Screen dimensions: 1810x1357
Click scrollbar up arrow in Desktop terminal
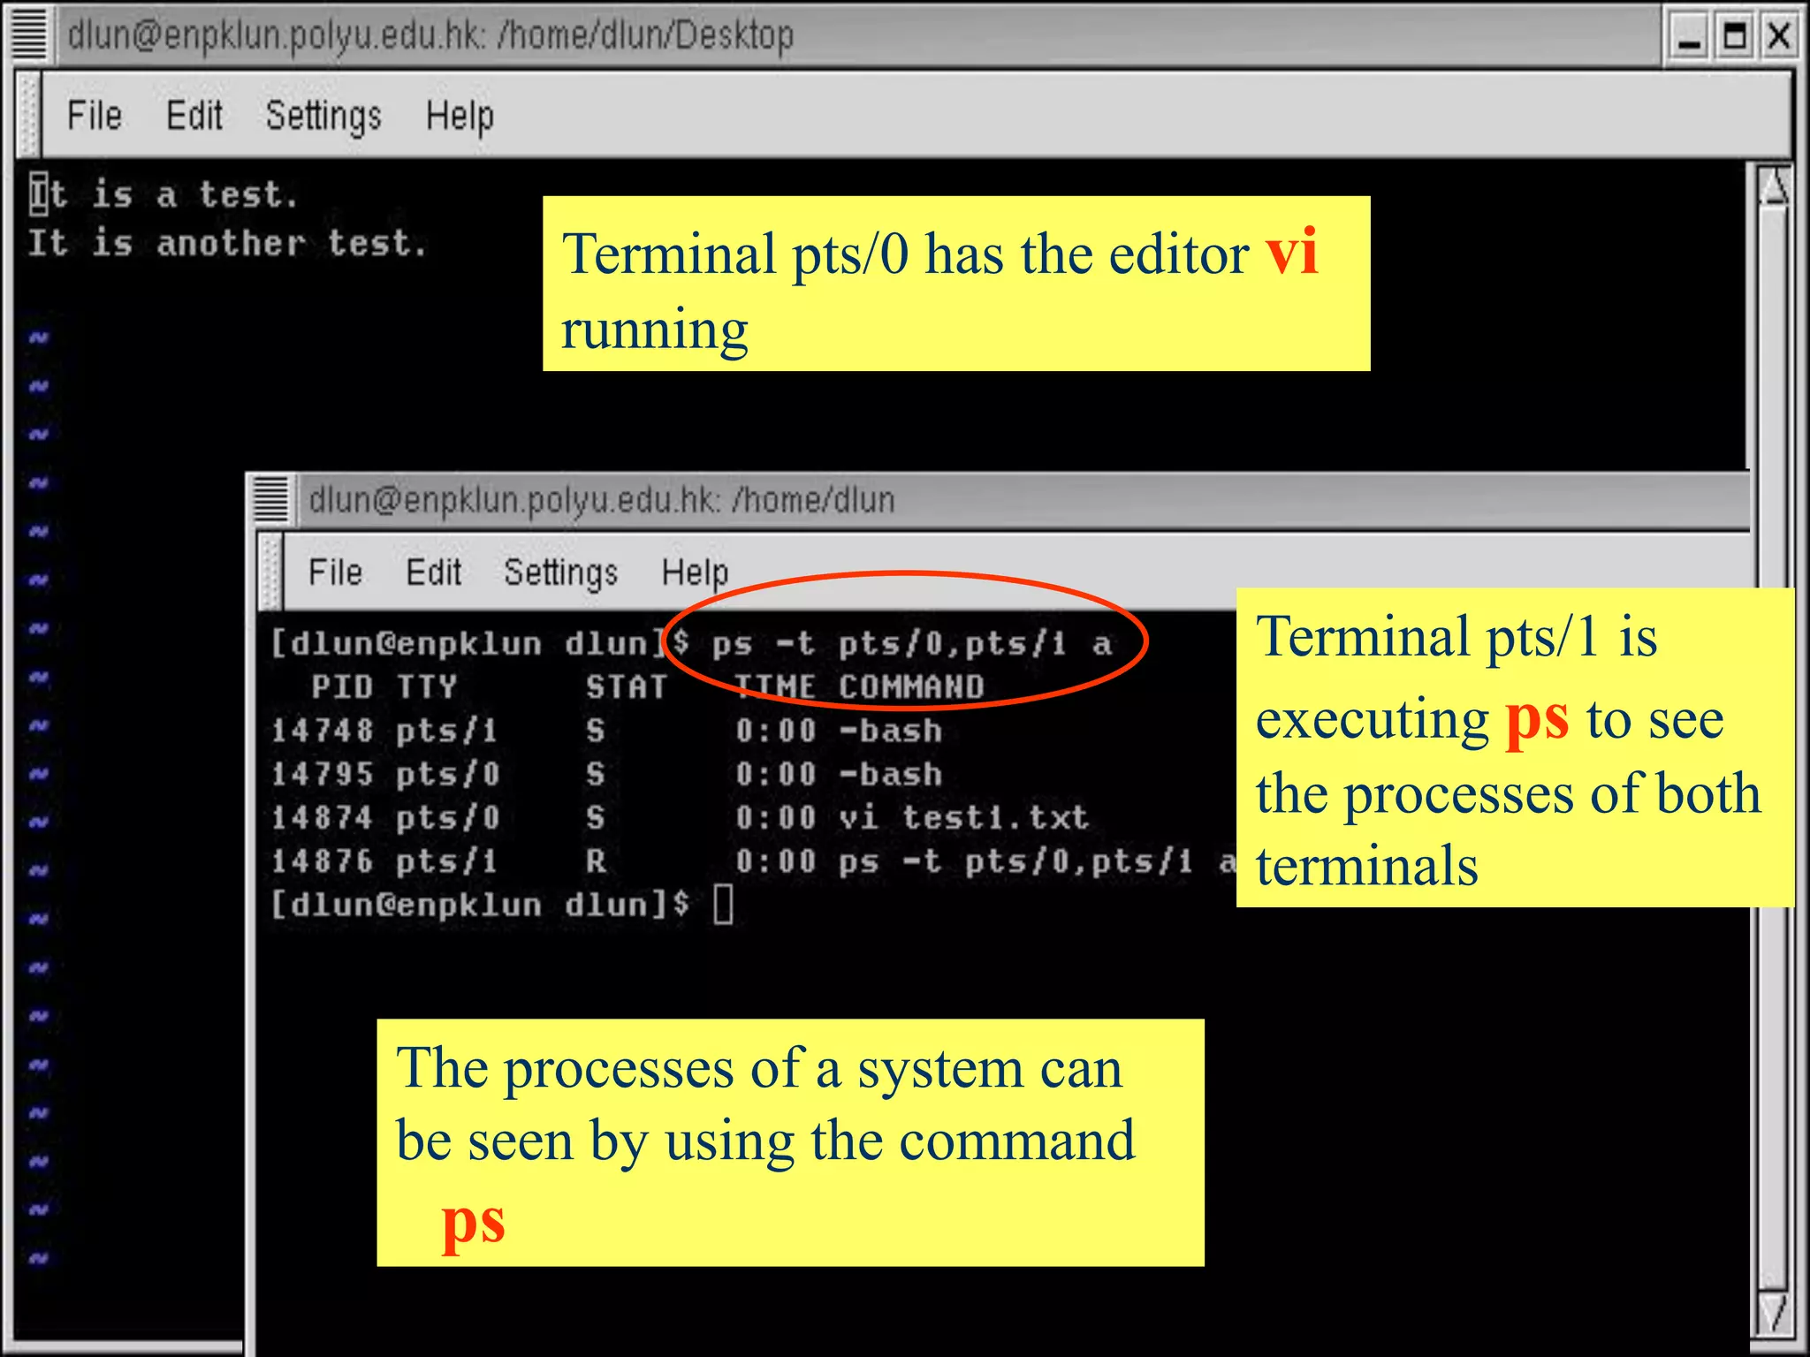[1775, 186]
